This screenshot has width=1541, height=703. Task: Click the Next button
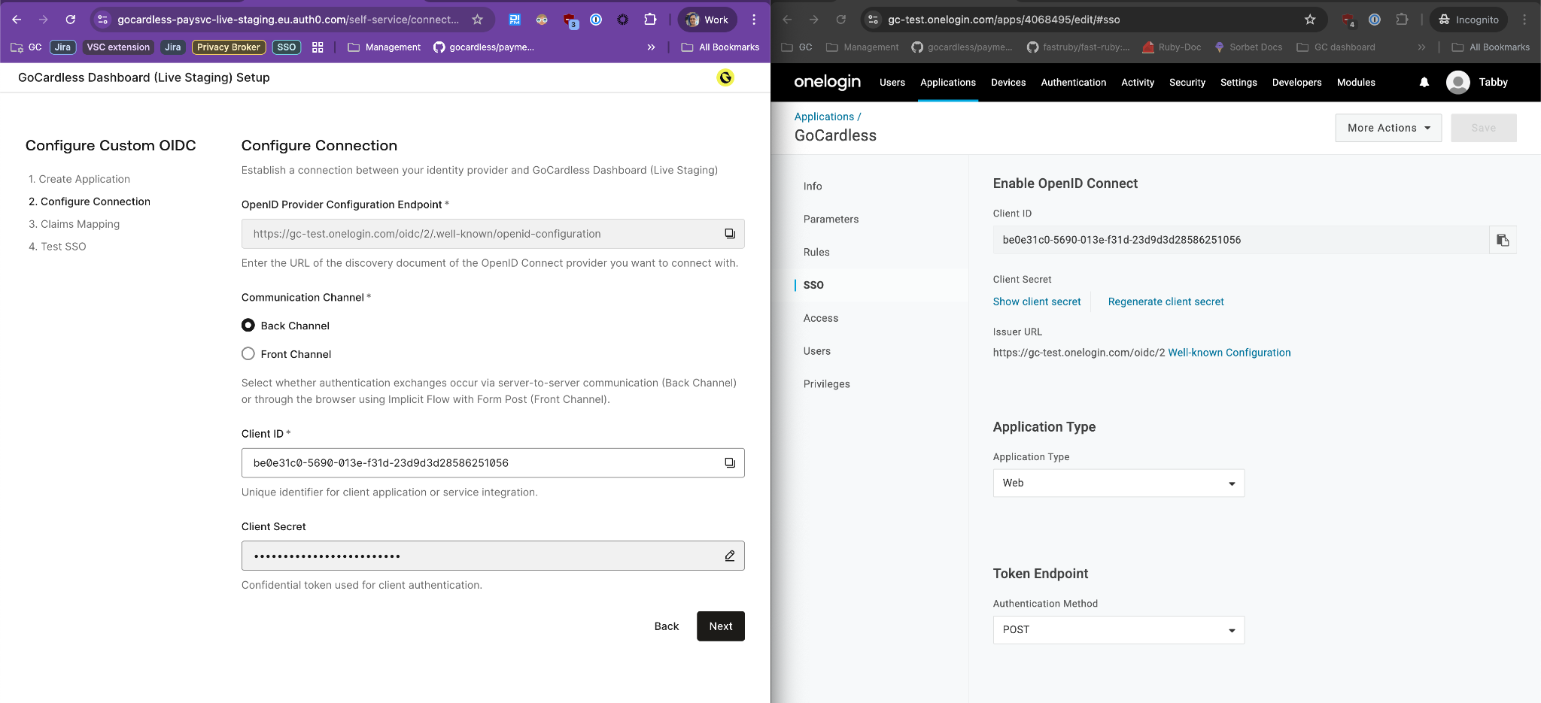pos(720,626)
